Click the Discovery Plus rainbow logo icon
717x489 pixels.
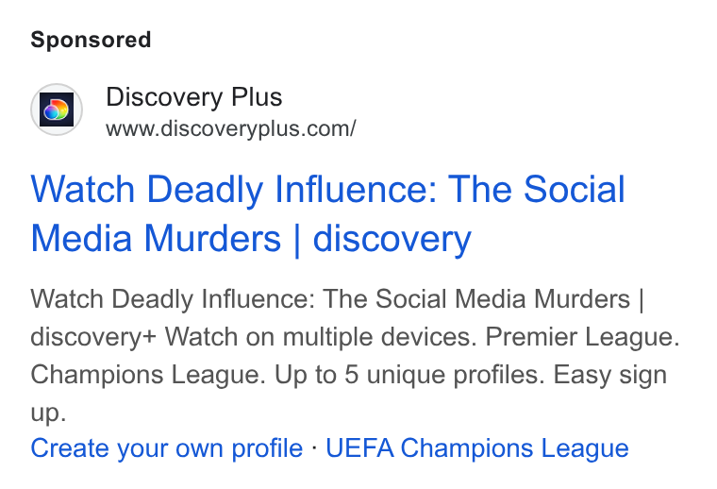click(x=57, y=110)
